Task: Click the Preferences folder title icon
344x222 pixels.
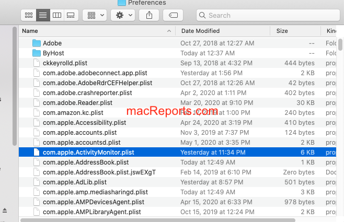Action: [x=122, y=3]
